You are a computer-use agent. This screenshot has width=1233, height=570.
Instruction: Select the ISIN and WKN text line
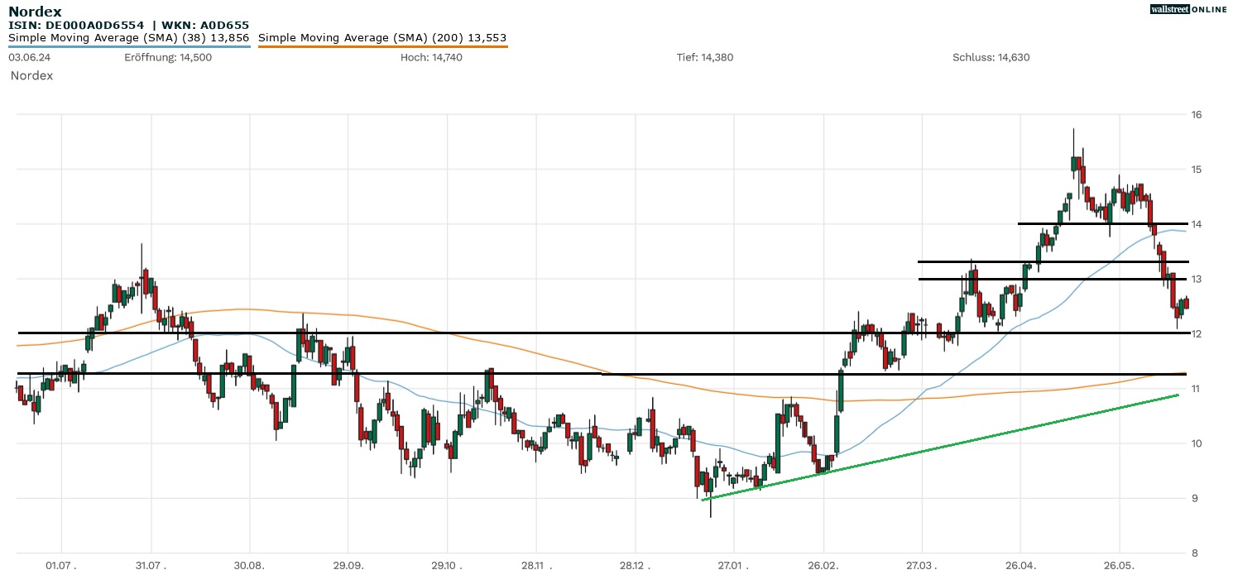pos(128,25)
